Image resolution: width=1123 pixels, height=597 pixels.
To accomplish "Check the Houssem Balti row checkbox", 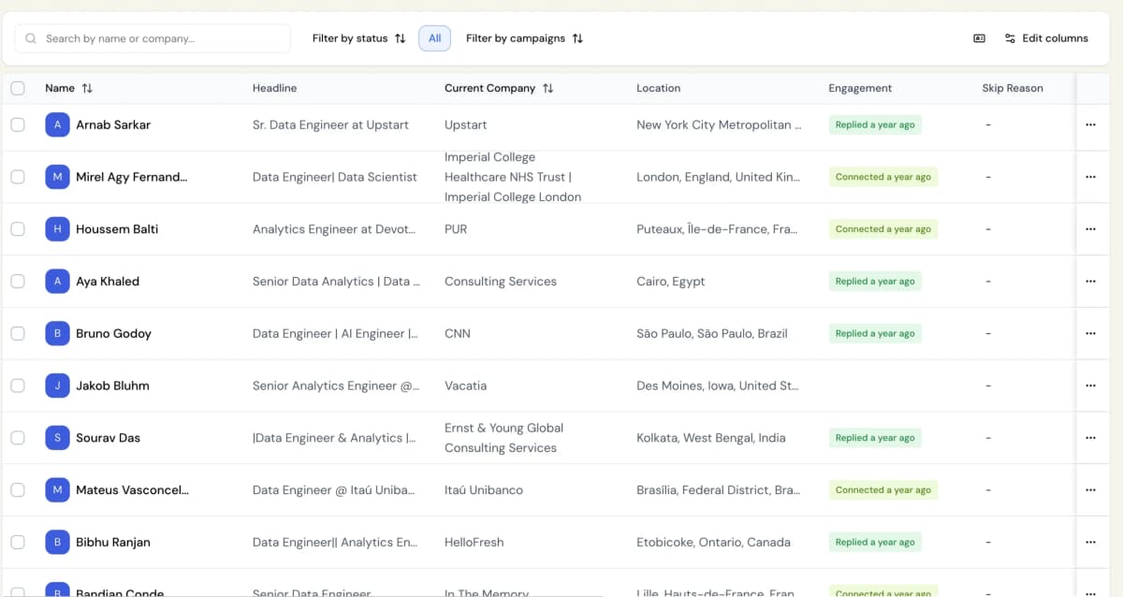I will pyautogui.click(x=18, y=229).
